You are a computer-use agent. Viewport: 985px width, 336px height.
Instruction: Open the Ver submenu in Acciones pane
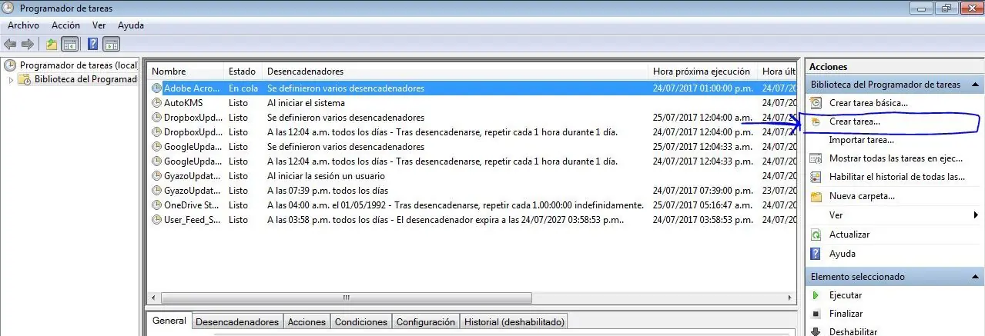[x=895, y=215]
